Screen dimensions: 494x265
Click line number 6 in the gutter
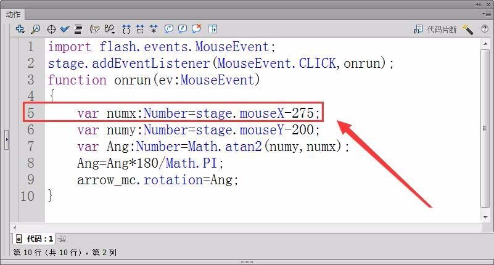point(31,129)
